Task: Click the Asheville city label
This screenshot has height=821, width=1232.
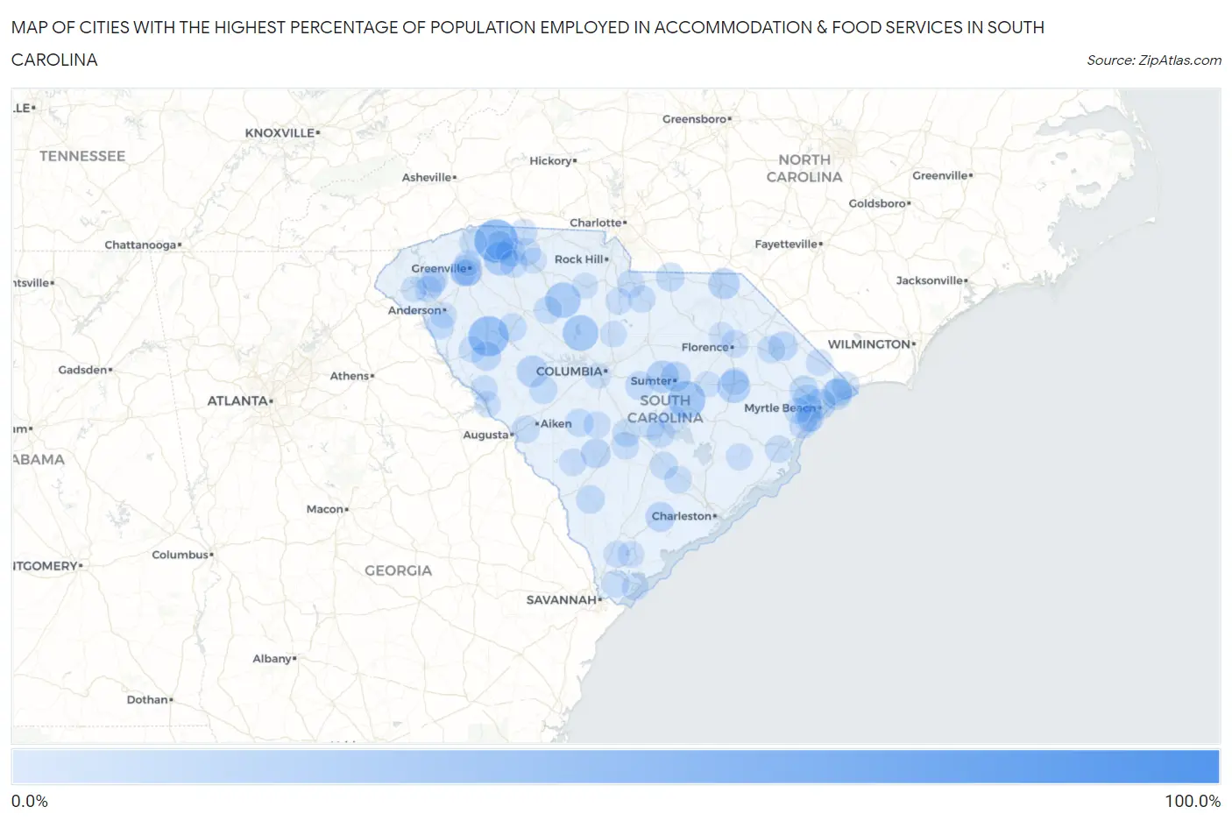Action: 429,177
